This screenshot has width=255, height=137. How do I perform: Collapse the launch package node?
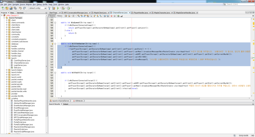(x=7, y=58)
